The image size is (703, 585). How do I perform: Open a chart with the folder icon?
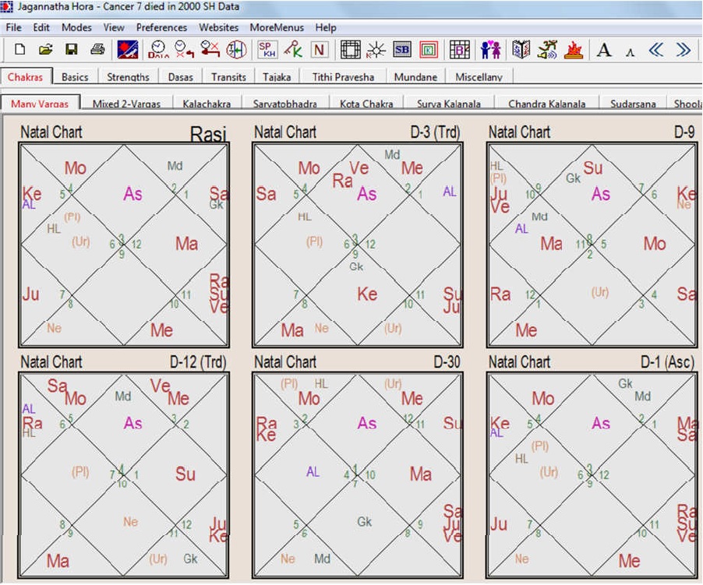[45, 50]
